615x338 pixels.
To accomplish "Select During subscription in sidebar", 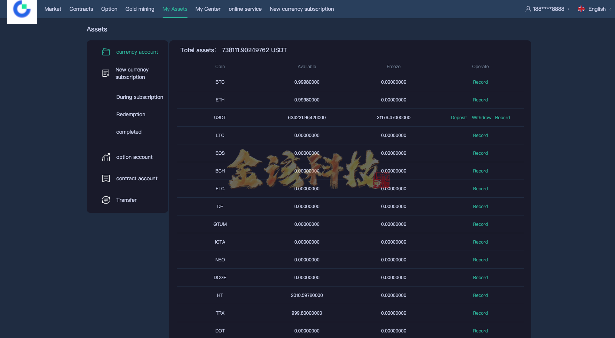I will coord(140,97).
